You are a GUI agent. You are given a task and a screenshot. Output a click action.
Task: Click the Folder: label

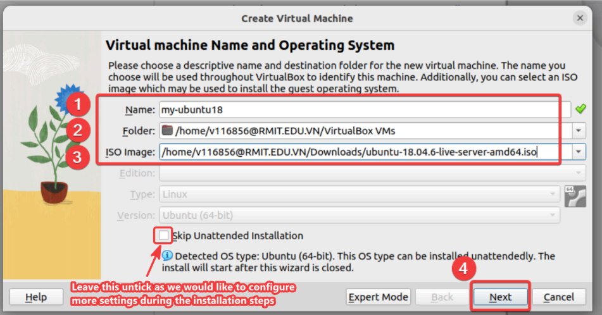tap(139, 131)
